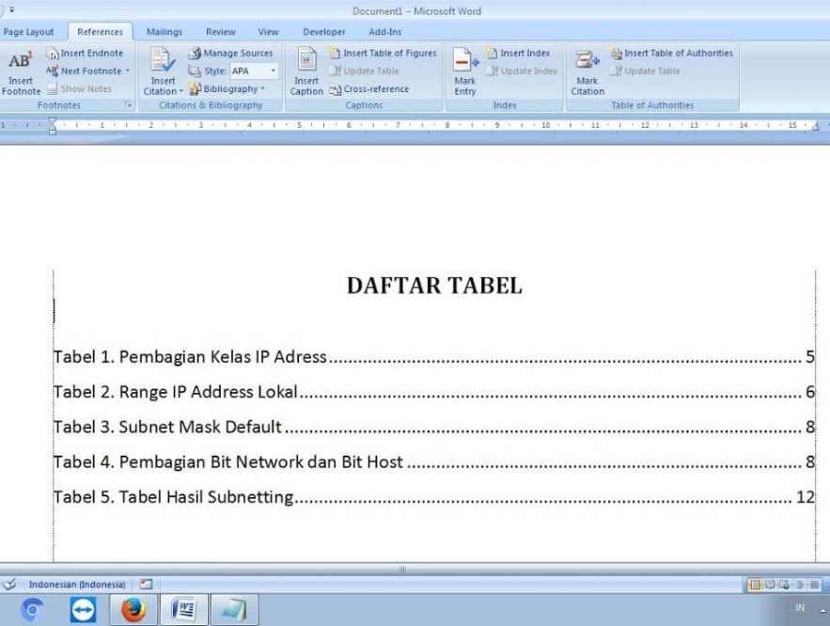This screenshot has height=626, width=830.
Task: Click page number 12 of Tabel 5
Action: pos(806,497)
